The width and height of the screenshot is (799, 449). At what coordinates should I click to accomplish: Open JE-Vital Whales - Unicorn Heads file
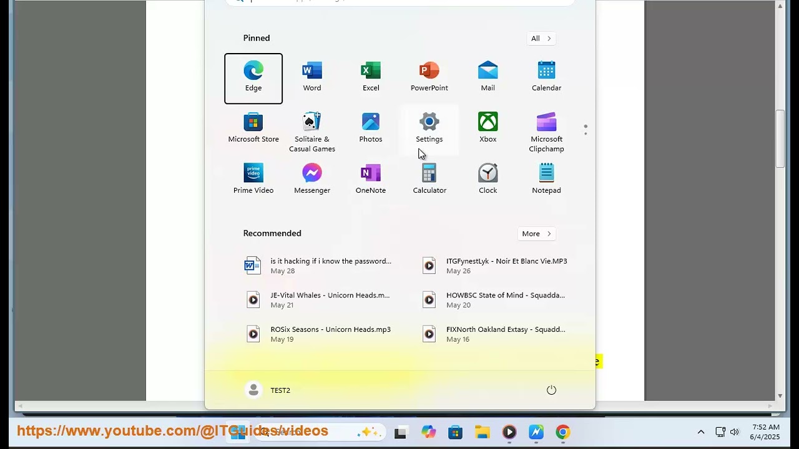pos(318,300)
